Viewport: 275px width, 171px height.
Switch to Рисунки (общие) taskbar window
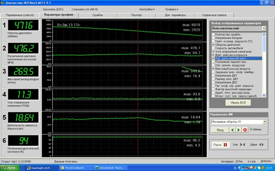point(76,168)
